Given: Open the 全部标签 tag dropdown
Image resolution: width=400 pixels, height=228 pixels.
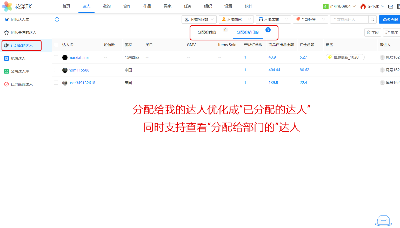Looking at the screenshot, I should tap(310, 19).
